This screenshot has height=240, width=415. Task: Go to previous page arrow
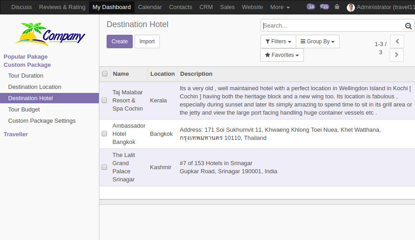(397, 41)
